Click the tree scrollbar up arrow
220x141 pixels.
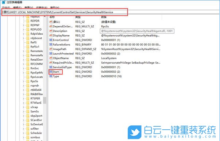point(45,16)
